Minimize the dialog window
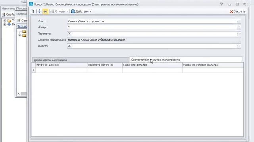The height and width of the screenshot is (142, 254). (229, 4)
